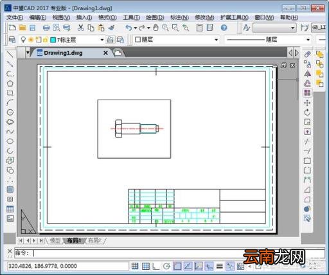Activate the Mirror modify tool
329x275 pixels.
[307, 74]
